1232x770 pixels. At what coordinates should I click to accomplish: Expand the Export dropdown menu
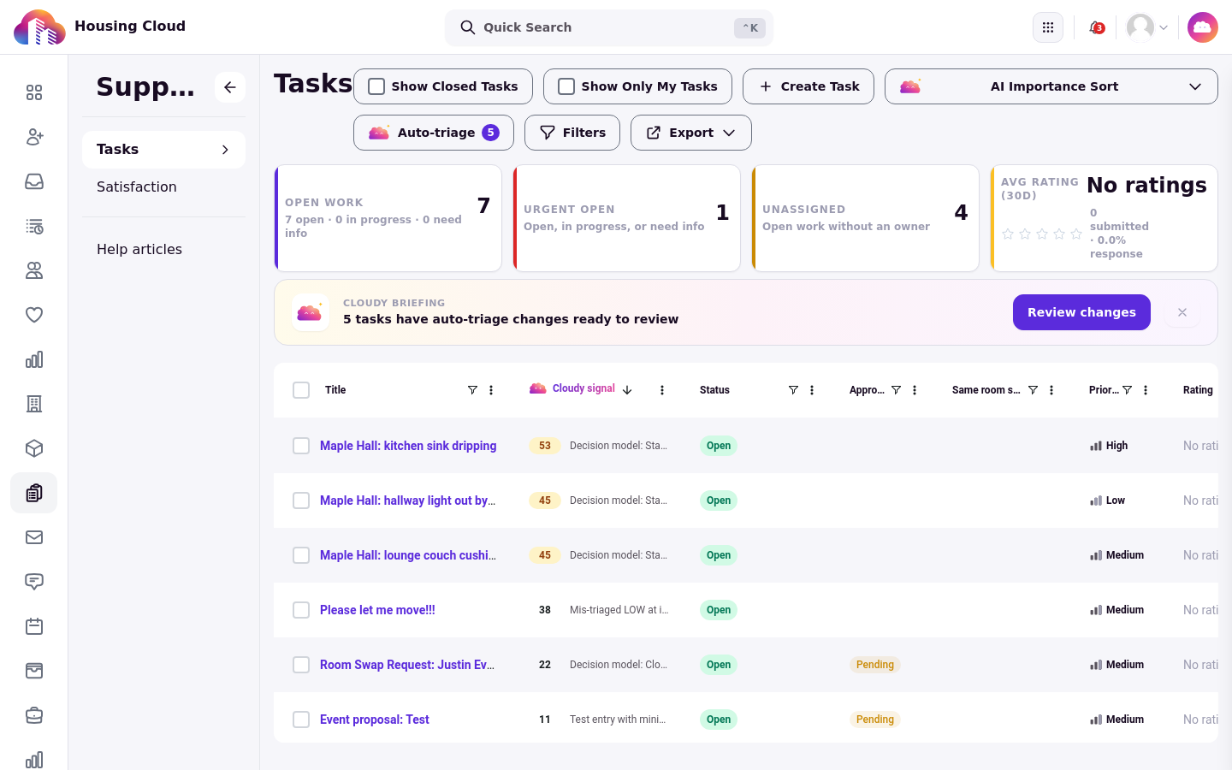point(690,133)
